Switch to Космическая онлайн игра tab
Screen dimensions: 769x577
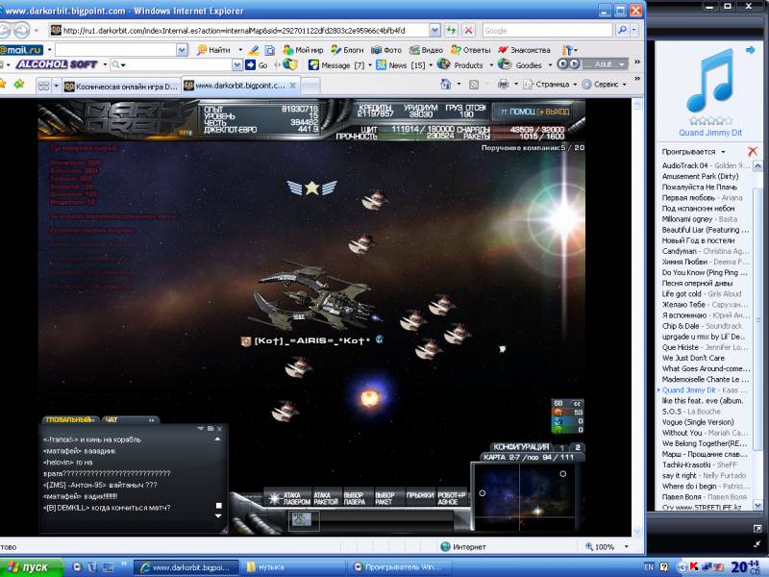pyautogui.click(x=121, y=87)
